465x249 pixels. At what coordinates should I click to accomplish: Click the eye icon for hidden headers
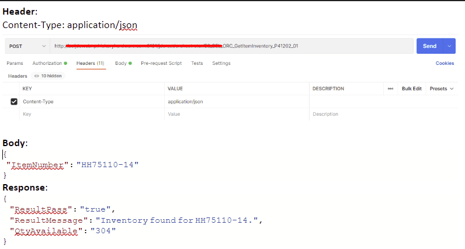click(36, 76)
